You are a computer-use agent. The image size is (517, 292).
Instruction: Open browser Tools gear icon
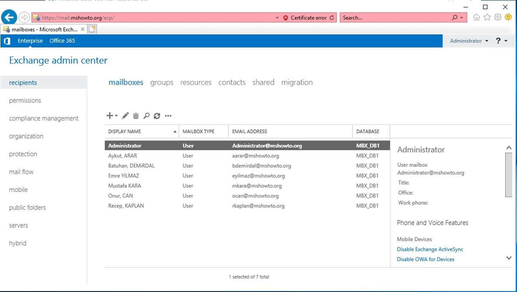pyautogui.click(x=498, y=17)
